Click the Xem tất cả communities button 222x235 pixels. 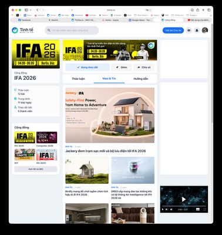36,169
